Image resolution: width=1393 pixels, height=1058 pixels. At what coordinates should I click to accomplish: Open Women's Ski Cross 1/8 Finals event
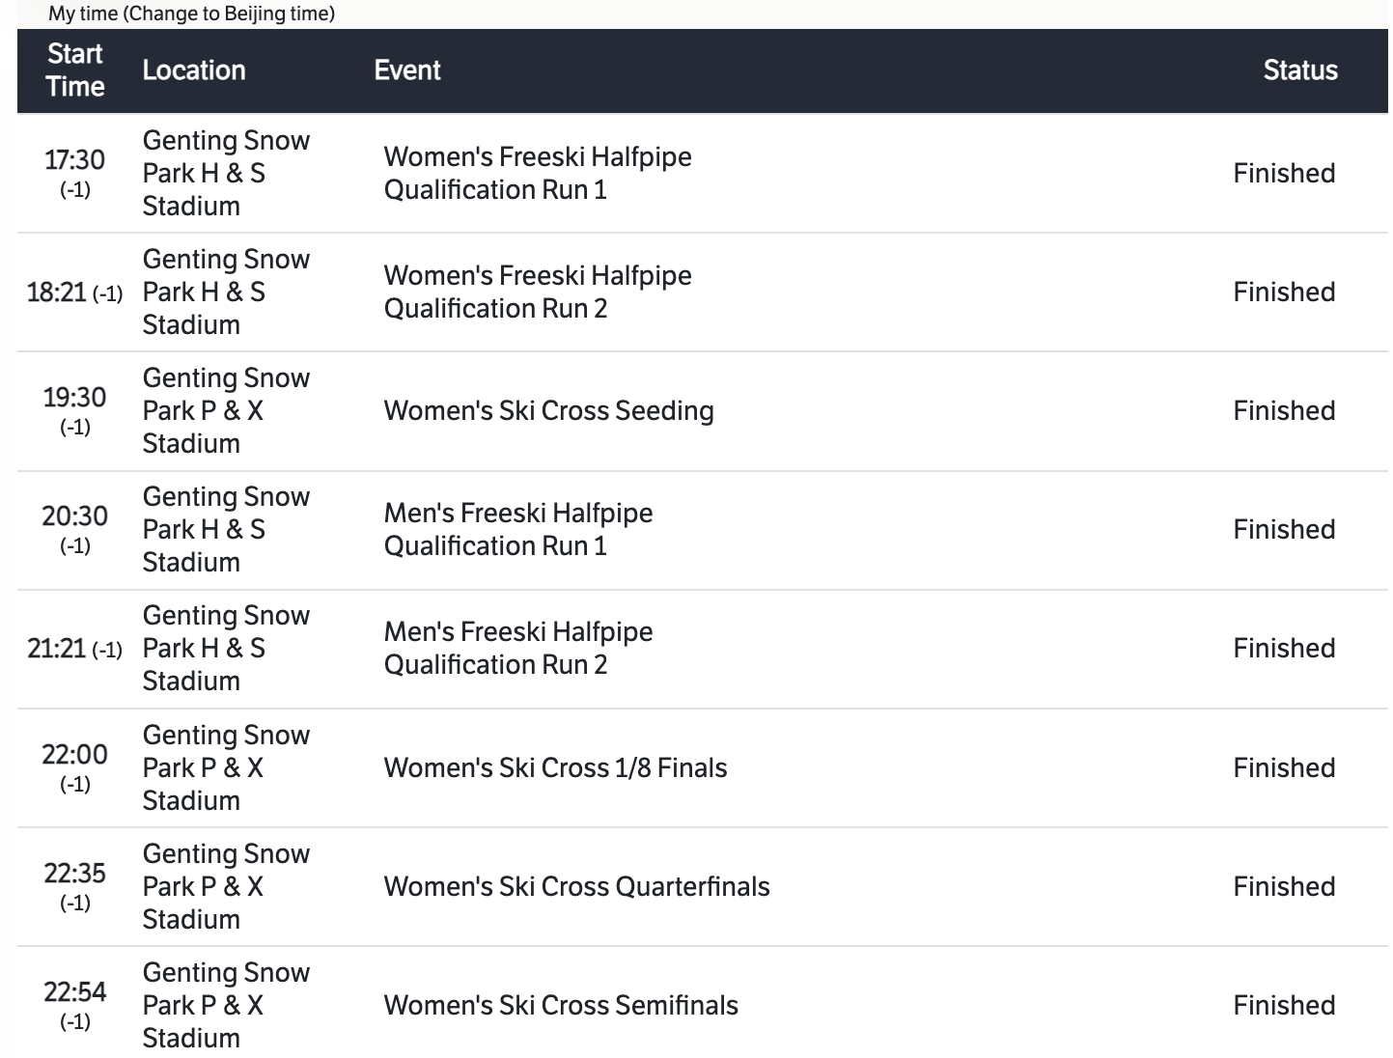[555, 768]
